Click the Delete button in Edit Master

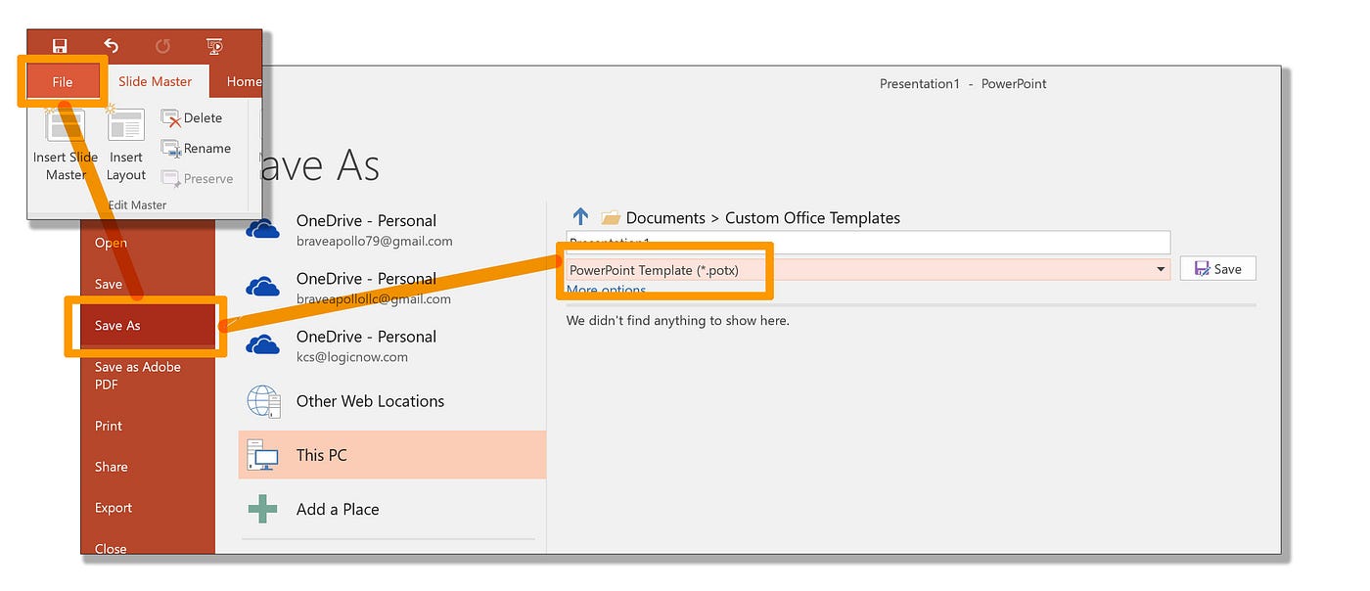click(193, 117)
